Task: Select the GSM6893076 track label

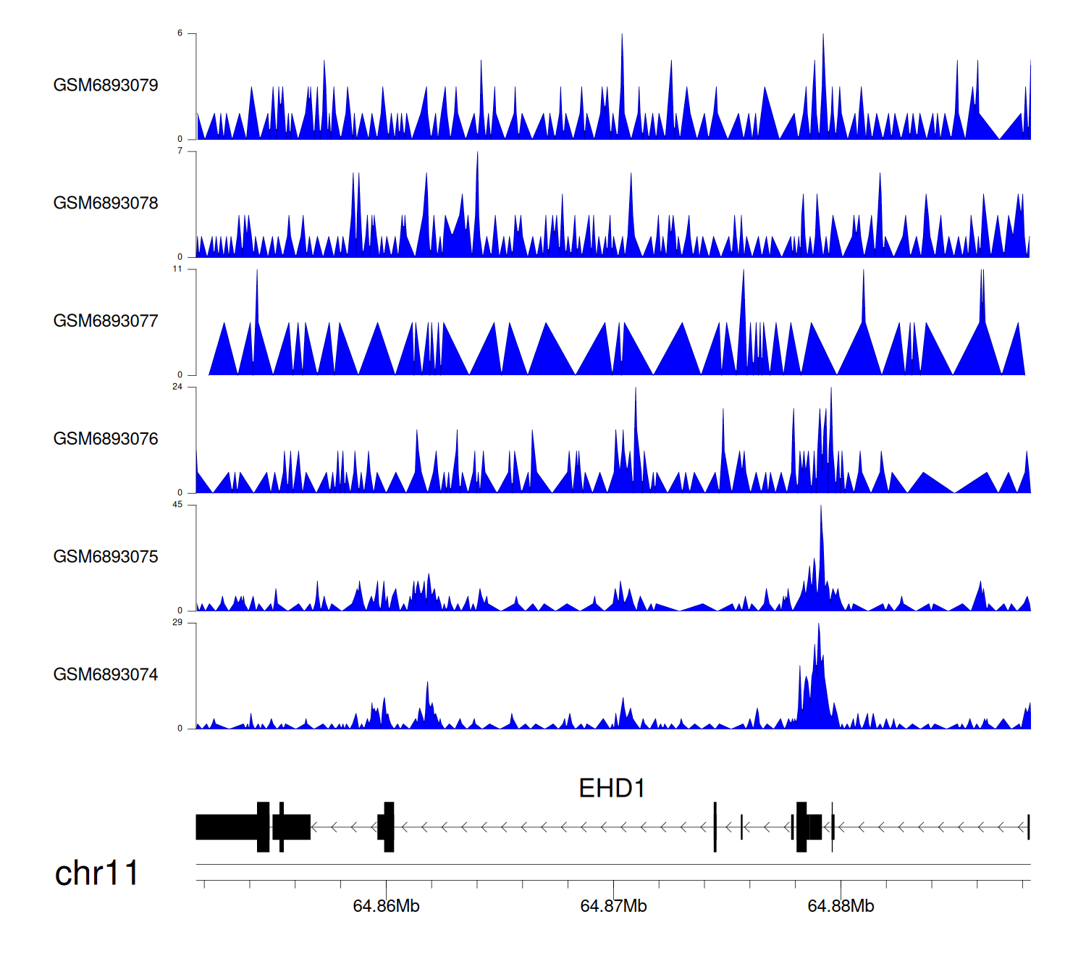Action: tap(106, 439)
